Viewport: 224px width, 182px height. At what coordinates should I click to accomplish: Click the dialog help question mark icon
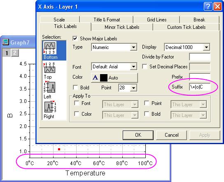click(208, 7)
